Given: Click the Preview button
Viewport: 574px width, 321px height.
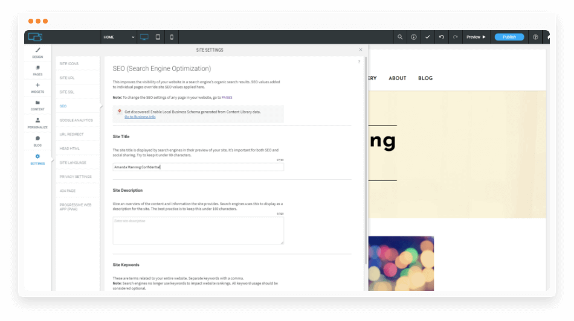Looking at the screenshot, I should pyautogui.click(x=476, y=37).
